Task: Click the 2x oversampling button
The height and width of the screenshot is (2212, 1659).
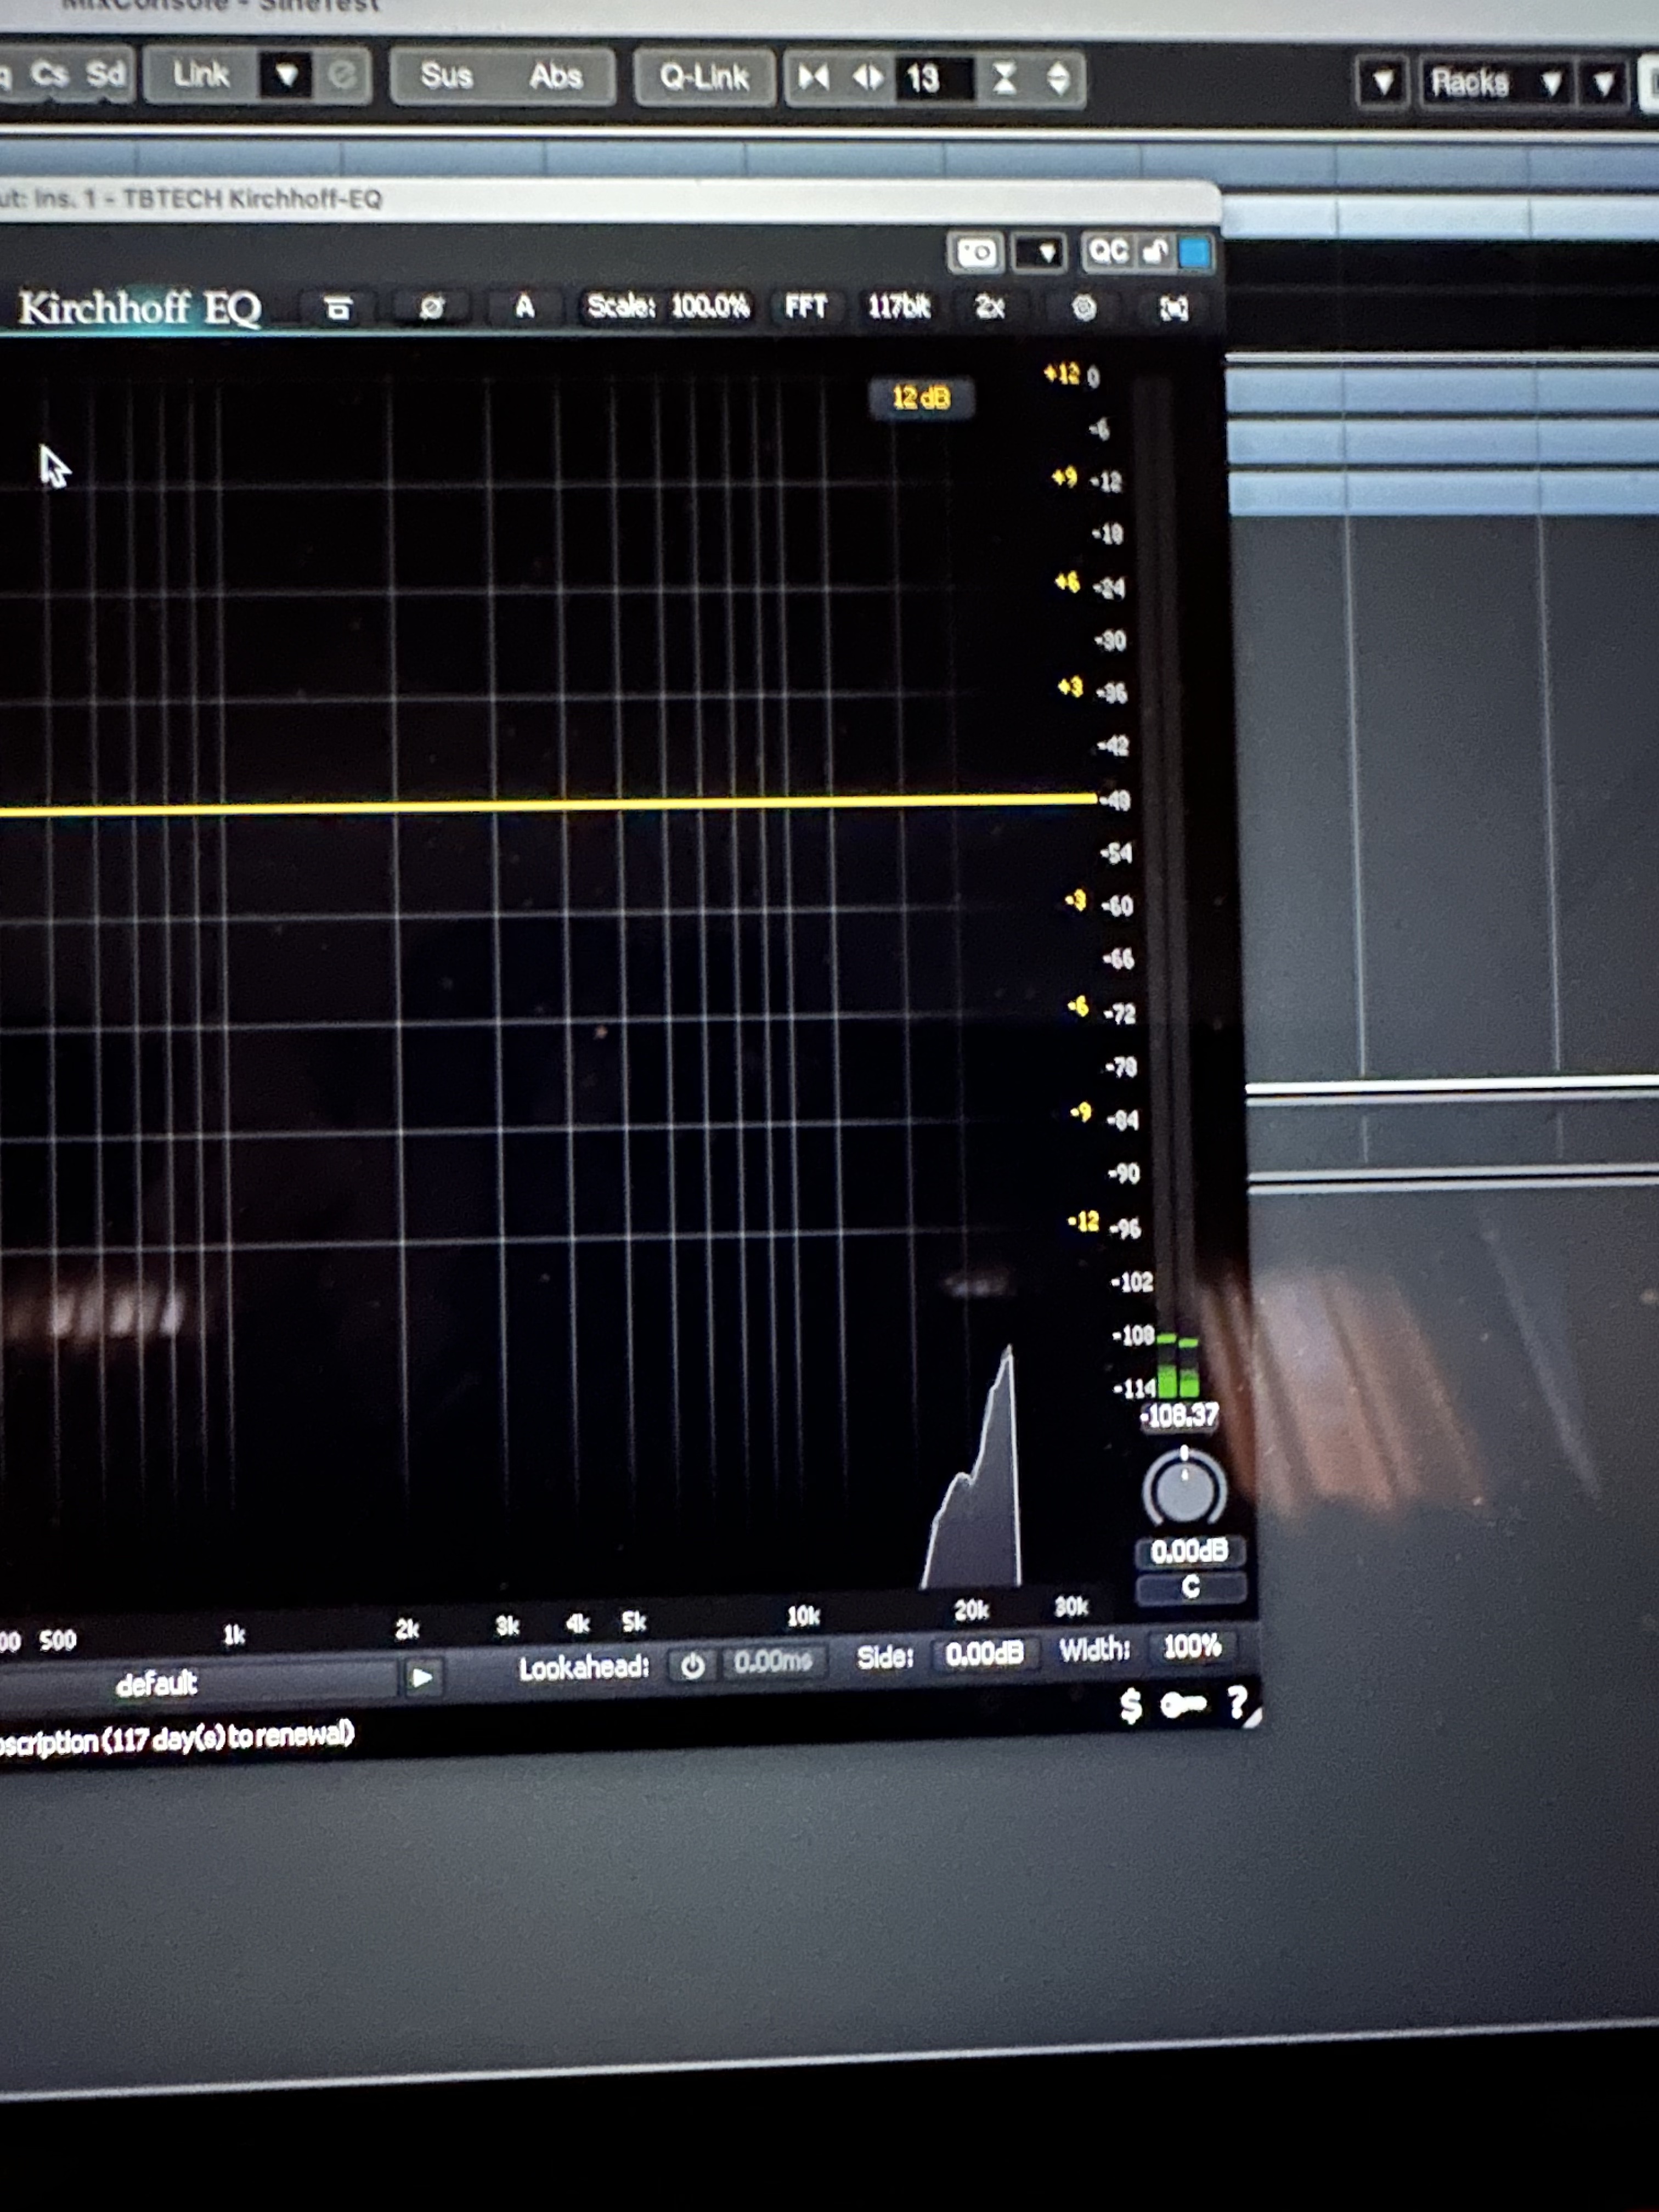Action: [x=989, y=307]
